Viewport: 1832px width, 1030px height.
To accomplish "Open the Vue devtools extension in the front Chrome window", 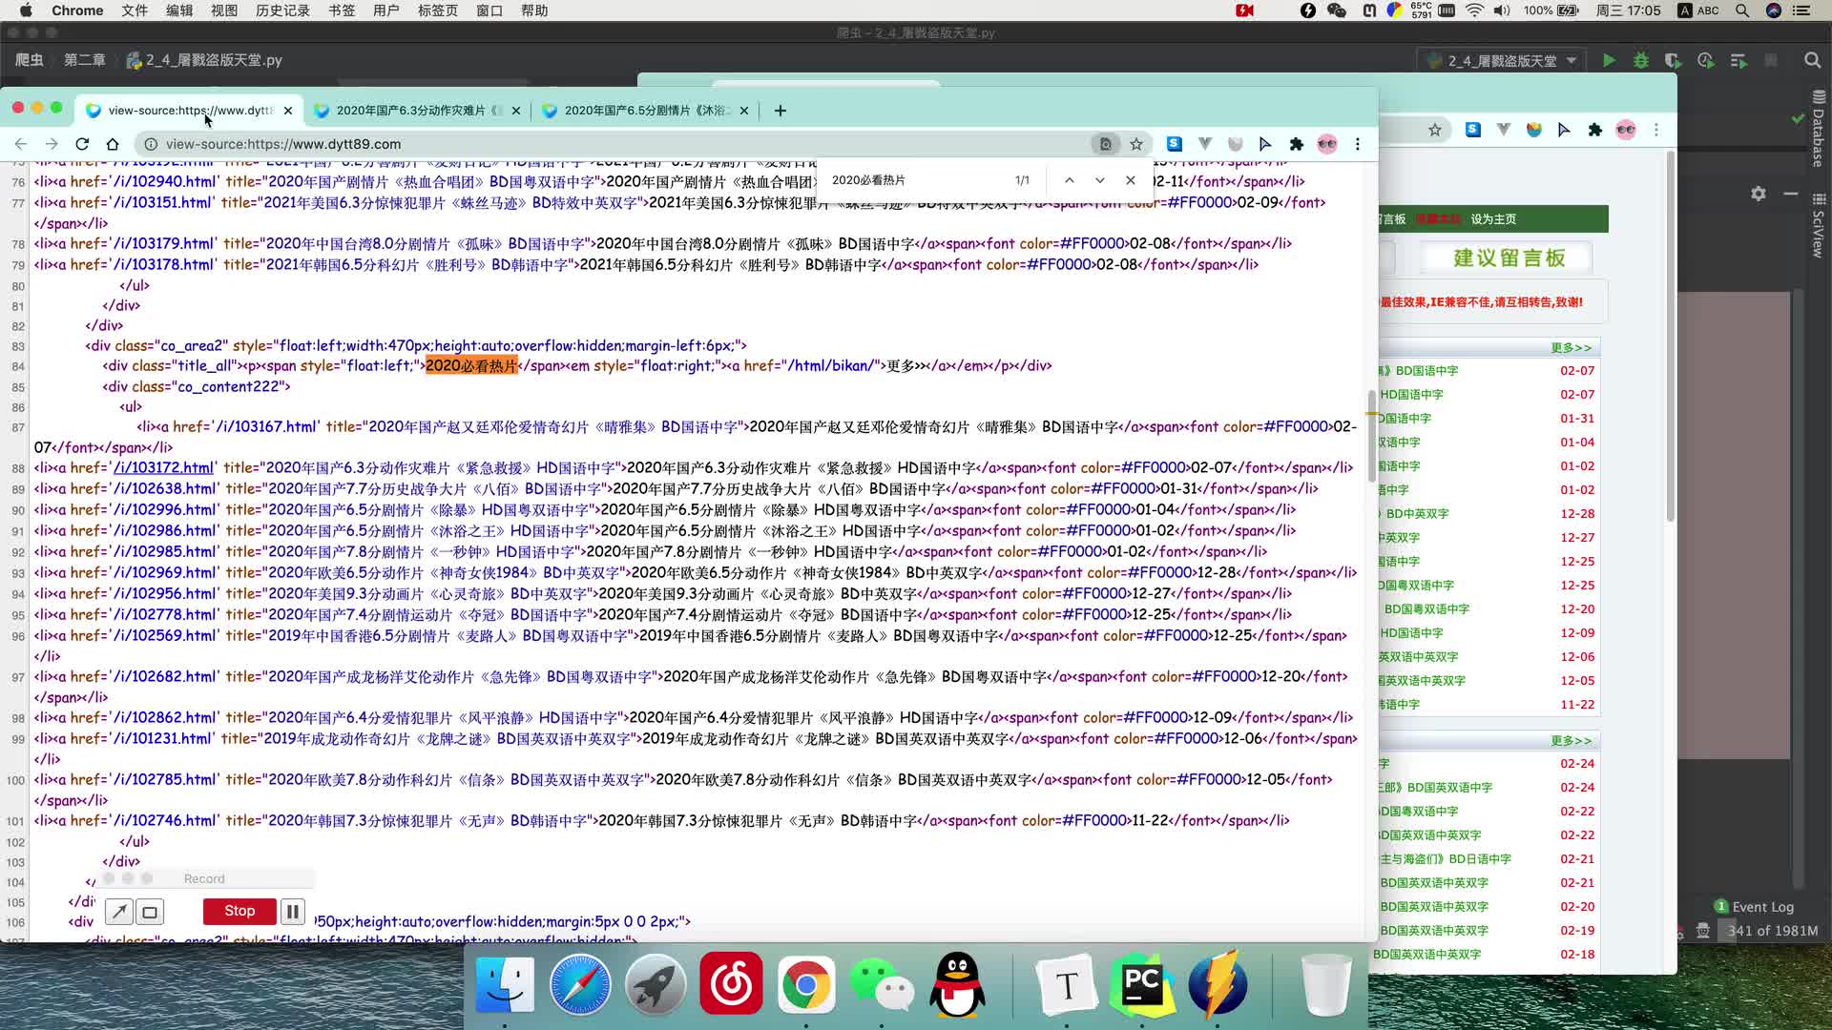I will point(1205,144).
